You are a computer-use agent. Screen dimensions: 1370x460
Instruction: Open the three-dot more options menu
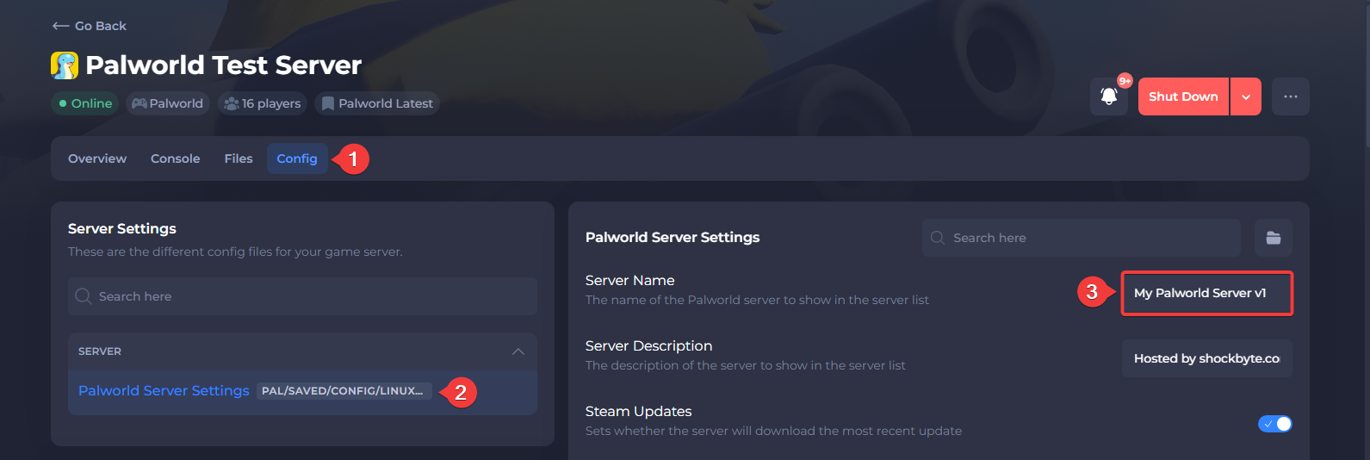[1290, 96]
